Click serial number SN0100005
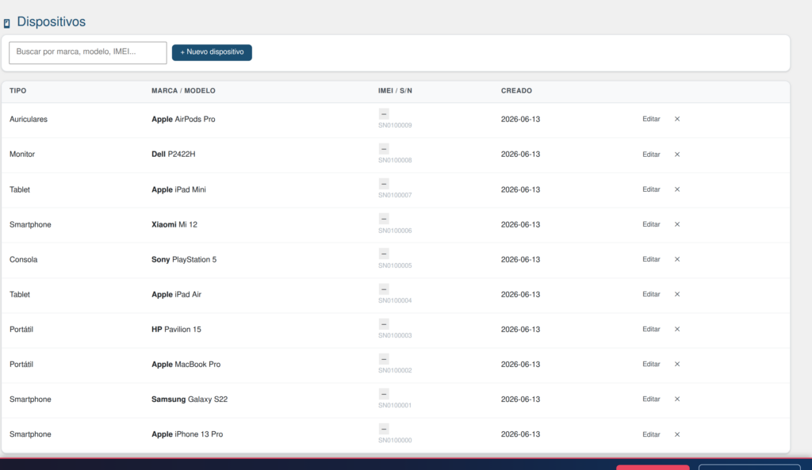The height and width of the screenshot is (470, 812). click(x=395, y=266)
